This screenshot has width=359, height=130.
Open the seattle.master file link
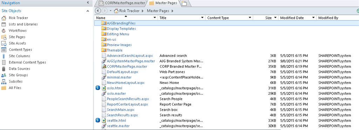point(118,126)
